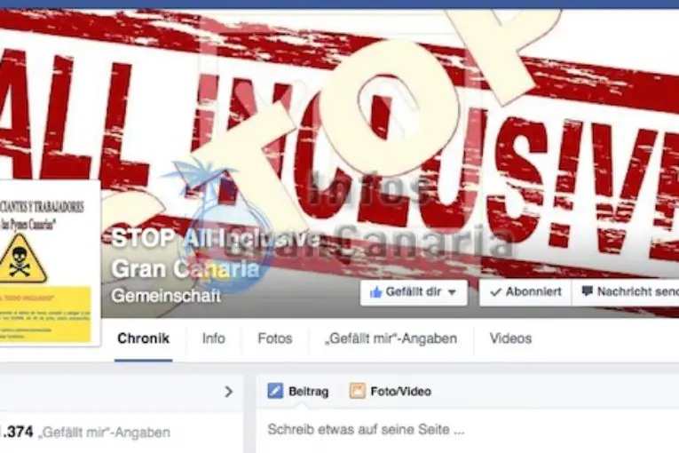Click the thumbs-up icon on Gefällt dir
This screenshot has width=679, height=453.
point(375,292)
